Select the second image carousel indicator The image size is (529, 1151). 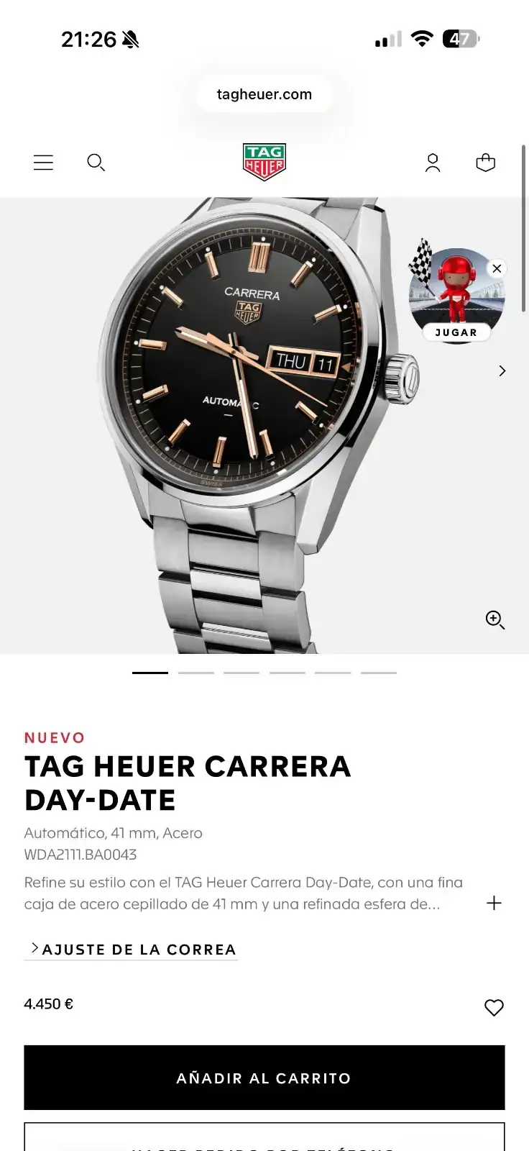[x=196, y=673]
